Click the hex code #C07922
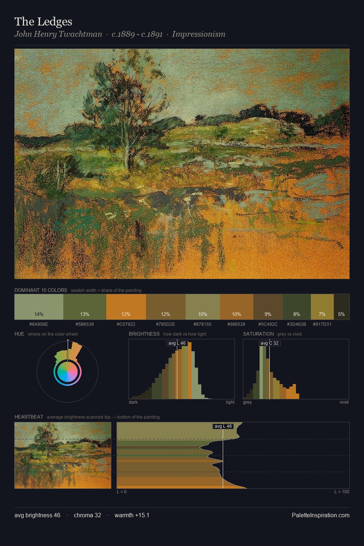This screenshot has width=364, height=546. click(x=126, y=324)
